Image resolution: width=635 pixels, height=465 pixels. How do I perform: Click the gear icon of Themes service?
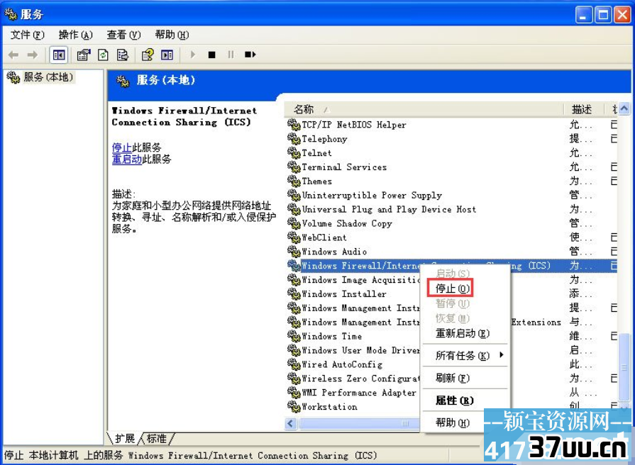click(x=294, y=181)
